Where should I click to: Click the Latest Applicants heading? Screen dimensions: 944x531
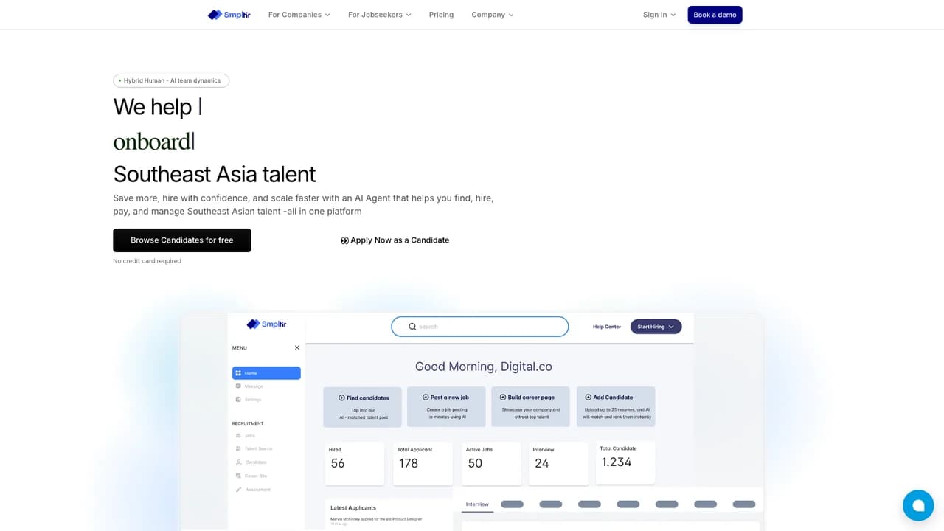[353, 508]
